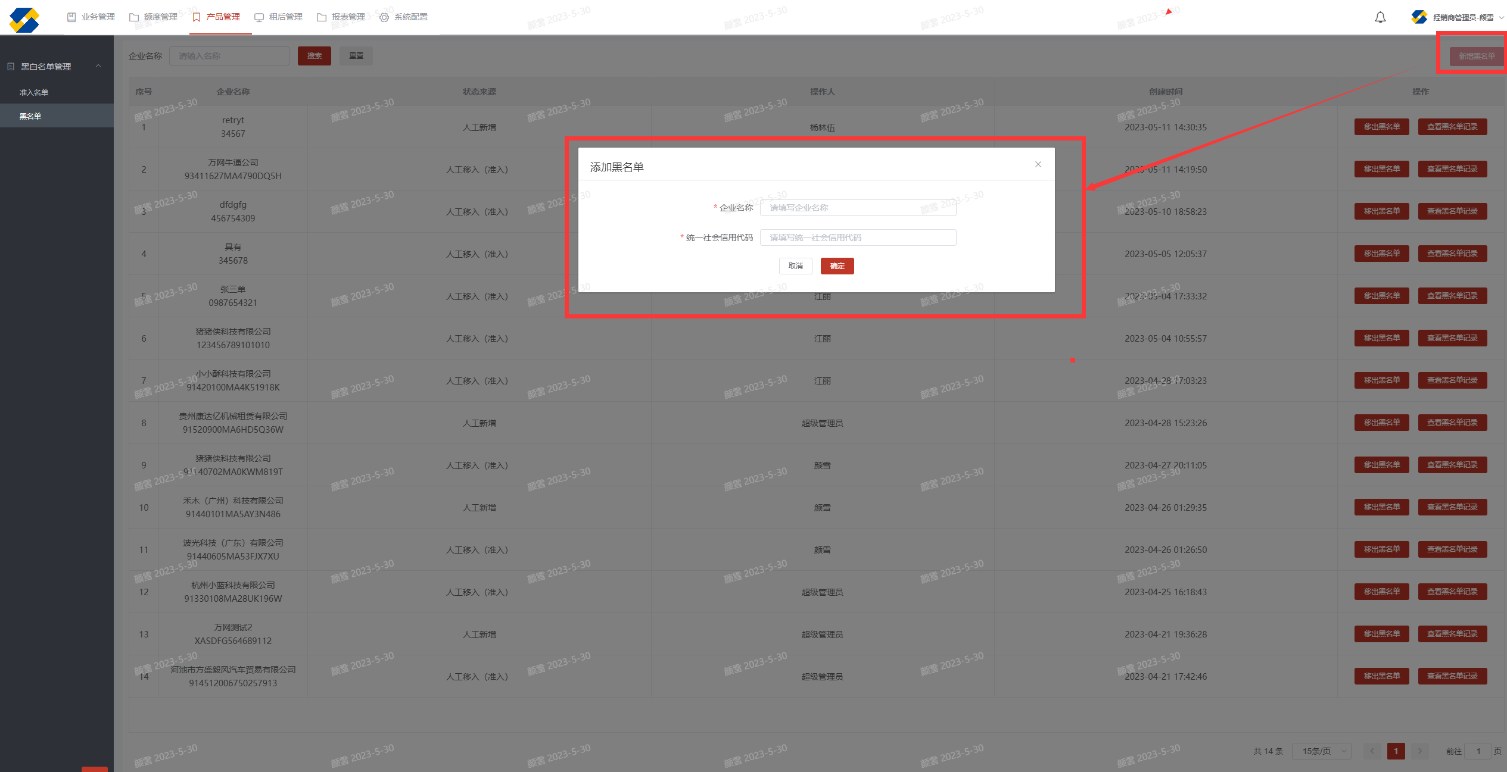1507x772 pixels.
Task: Click the notification bell icon
Action: coord(1380,17)
